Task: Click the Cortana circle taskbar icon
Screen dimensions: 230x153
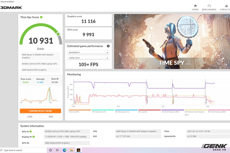Action: (x=51, y=150)
